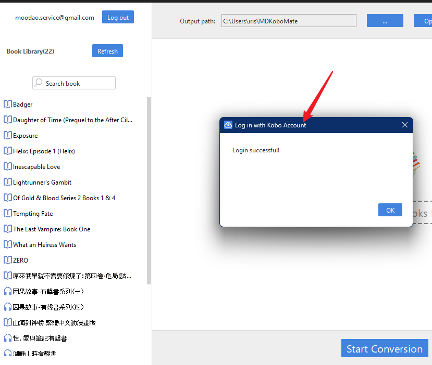Click headphone icon for 性, 愛與筆記有聲書

pos(8,338)
